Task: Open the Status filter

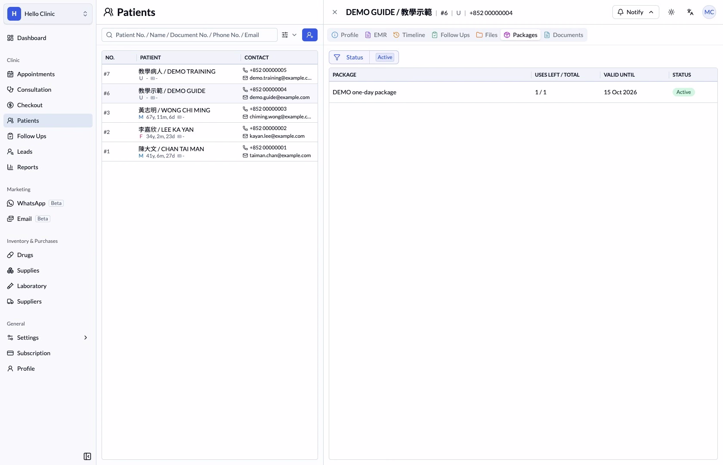Action: (349, 57)
